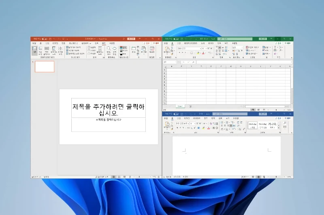Open the number format dropdown in Excel

(x=242, y=47)
